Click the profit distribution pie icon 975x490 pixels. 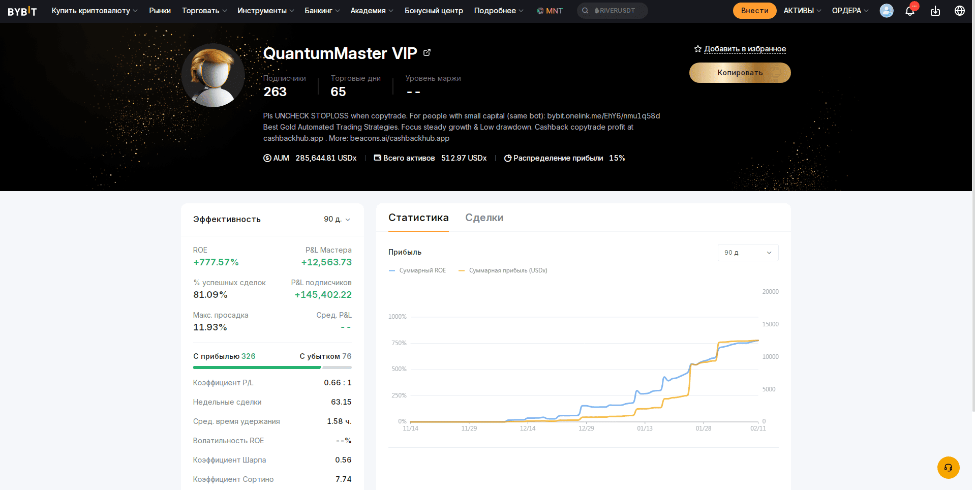coord(508,158)
